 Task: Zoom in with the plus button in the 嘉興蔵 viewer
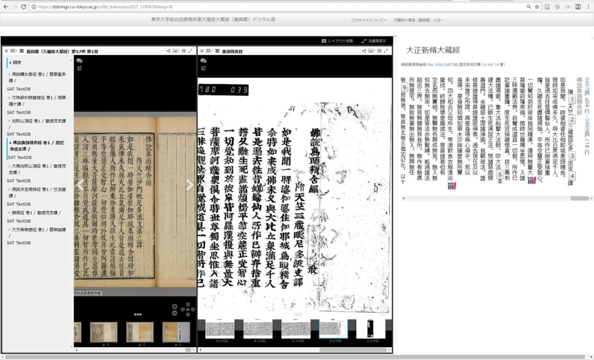(174, 307)
